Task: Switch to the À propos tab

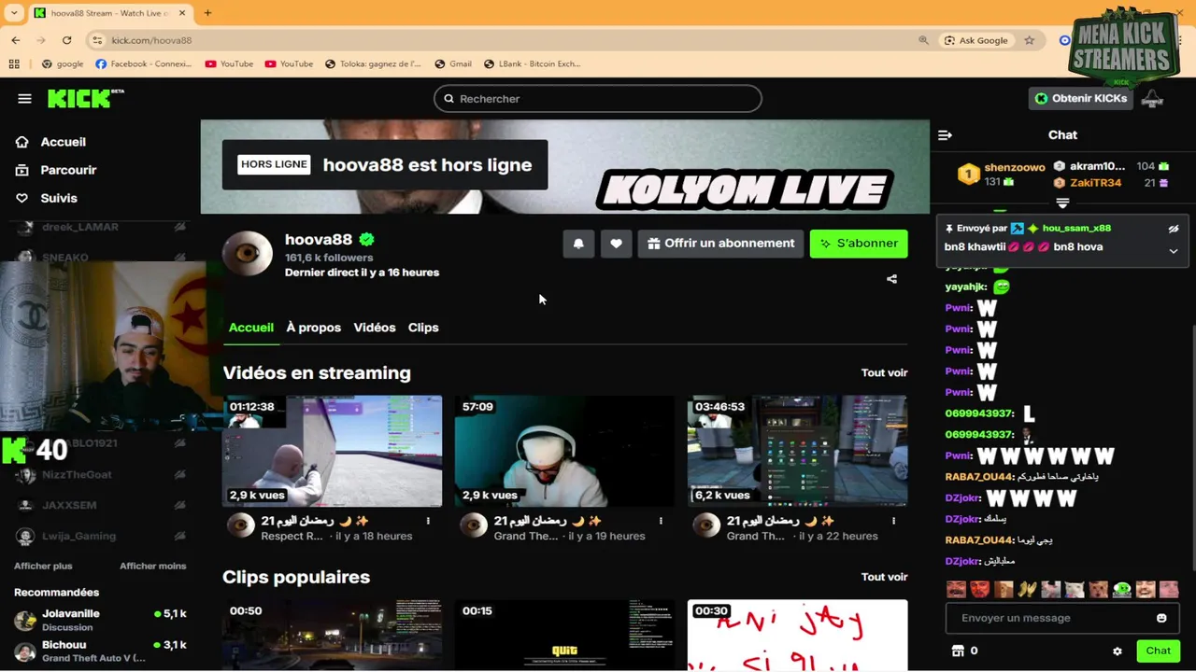Action: coord(313,328)
